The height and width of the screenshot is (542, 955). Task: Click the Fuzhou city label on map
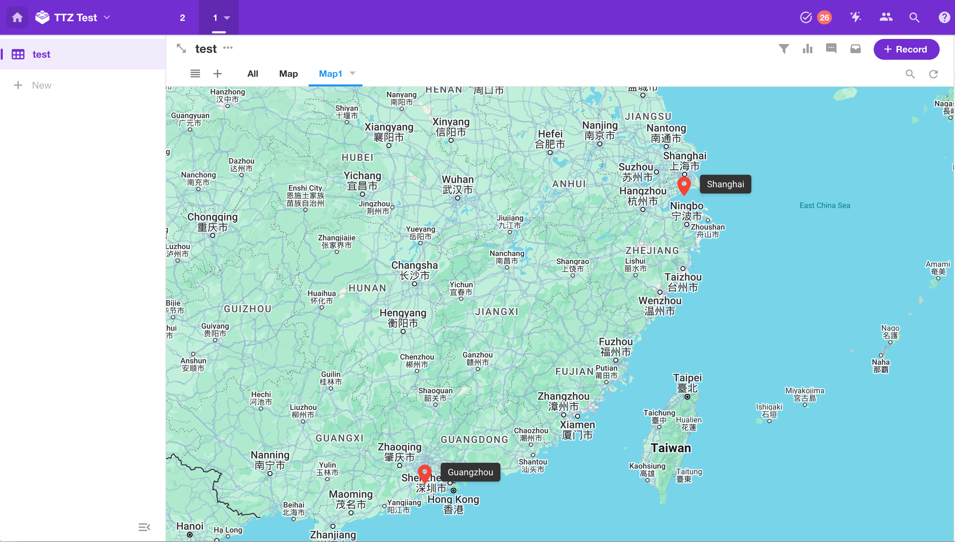tap(615, 347)
